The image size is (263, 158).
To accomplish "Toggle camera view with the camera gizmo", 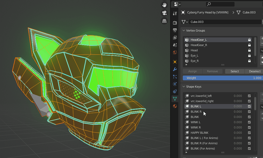I will [x=164, y=13].
